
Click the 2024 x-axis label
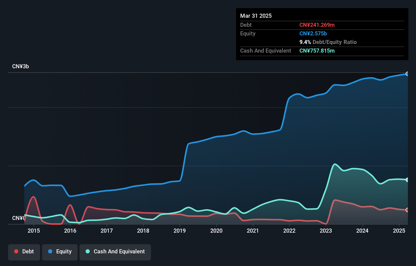362,231
